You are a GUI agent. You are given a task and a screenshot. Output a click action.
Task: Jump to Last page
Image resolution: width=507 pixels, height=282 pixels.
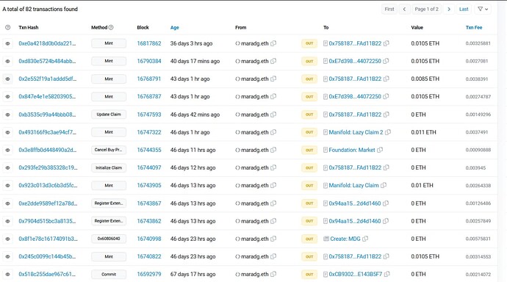click(x=464, y=9)
